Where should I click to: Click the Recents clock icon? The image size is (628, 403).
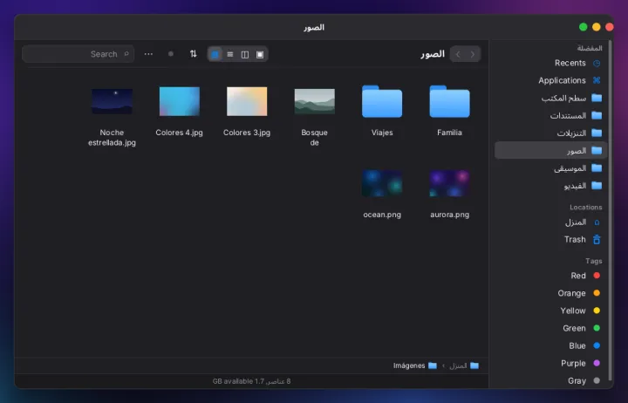pos(597,64)
